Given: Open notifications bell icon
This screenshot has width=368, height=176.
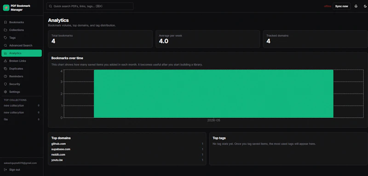Looking at the screenshot, I should pyautogui.click(x=356, y=6).
